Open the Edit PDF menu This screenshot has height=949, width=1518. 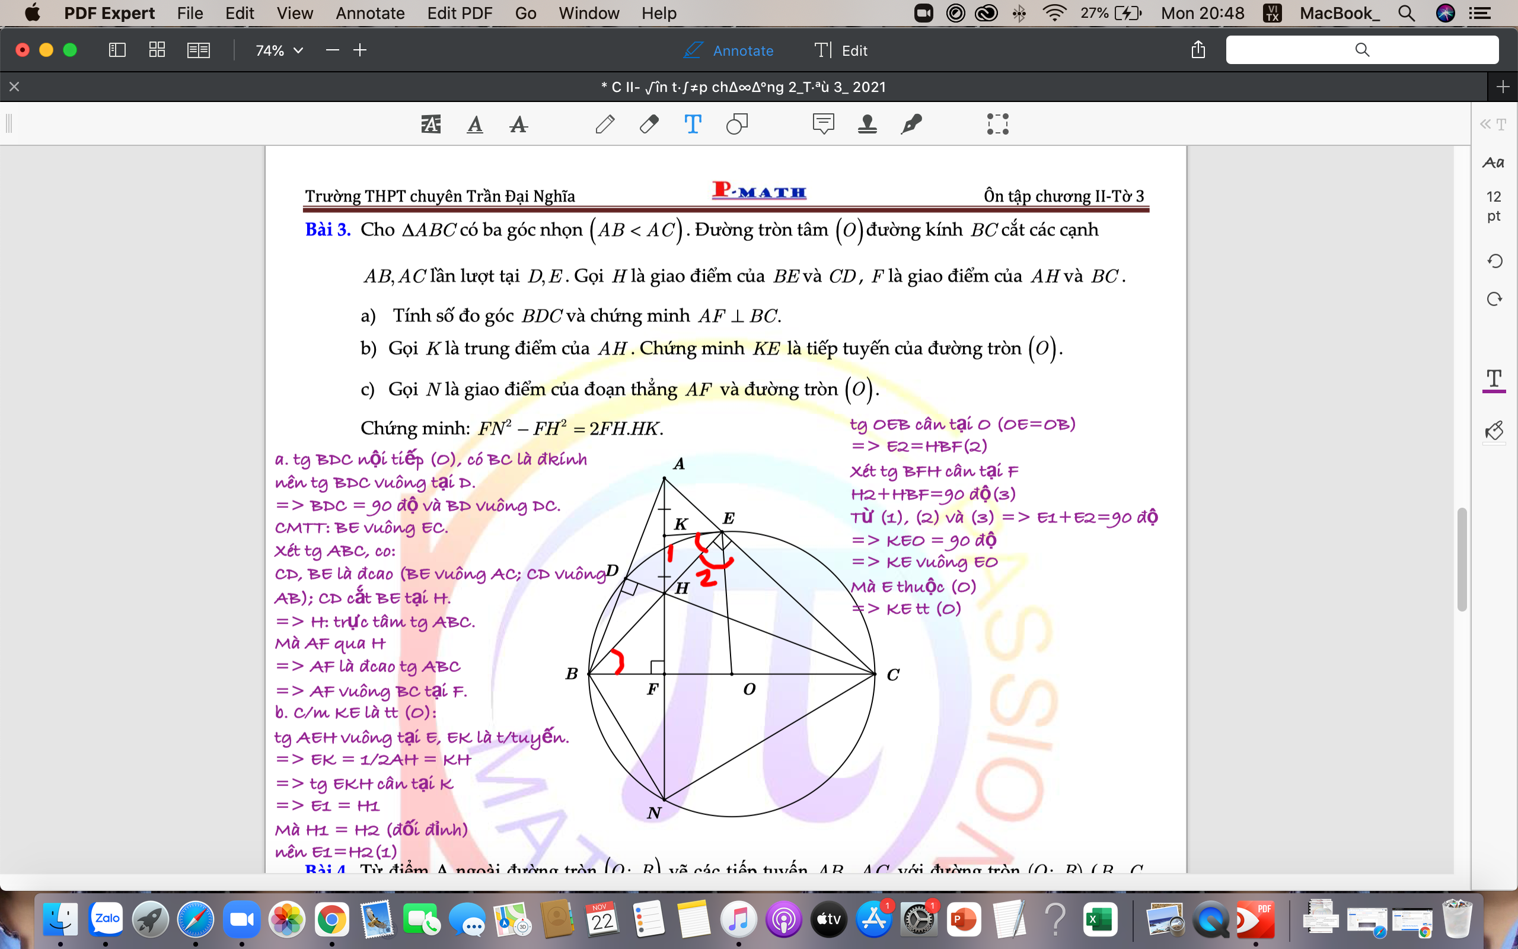click(x=460, y=13)
